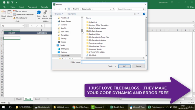Viewport: 195px width, 110px height.
Task: Add a new worksheet with plus icon
Action: pyautogui.click(x=48, y=99)
